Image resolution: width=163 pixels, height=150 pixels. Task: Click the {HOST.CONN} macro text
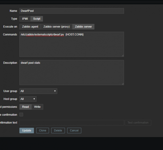(74, 34)
